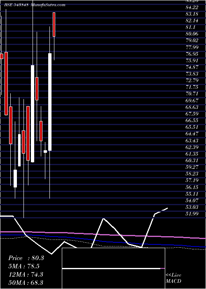Click the 74.87 price axis label

click(x=192, y=67)
